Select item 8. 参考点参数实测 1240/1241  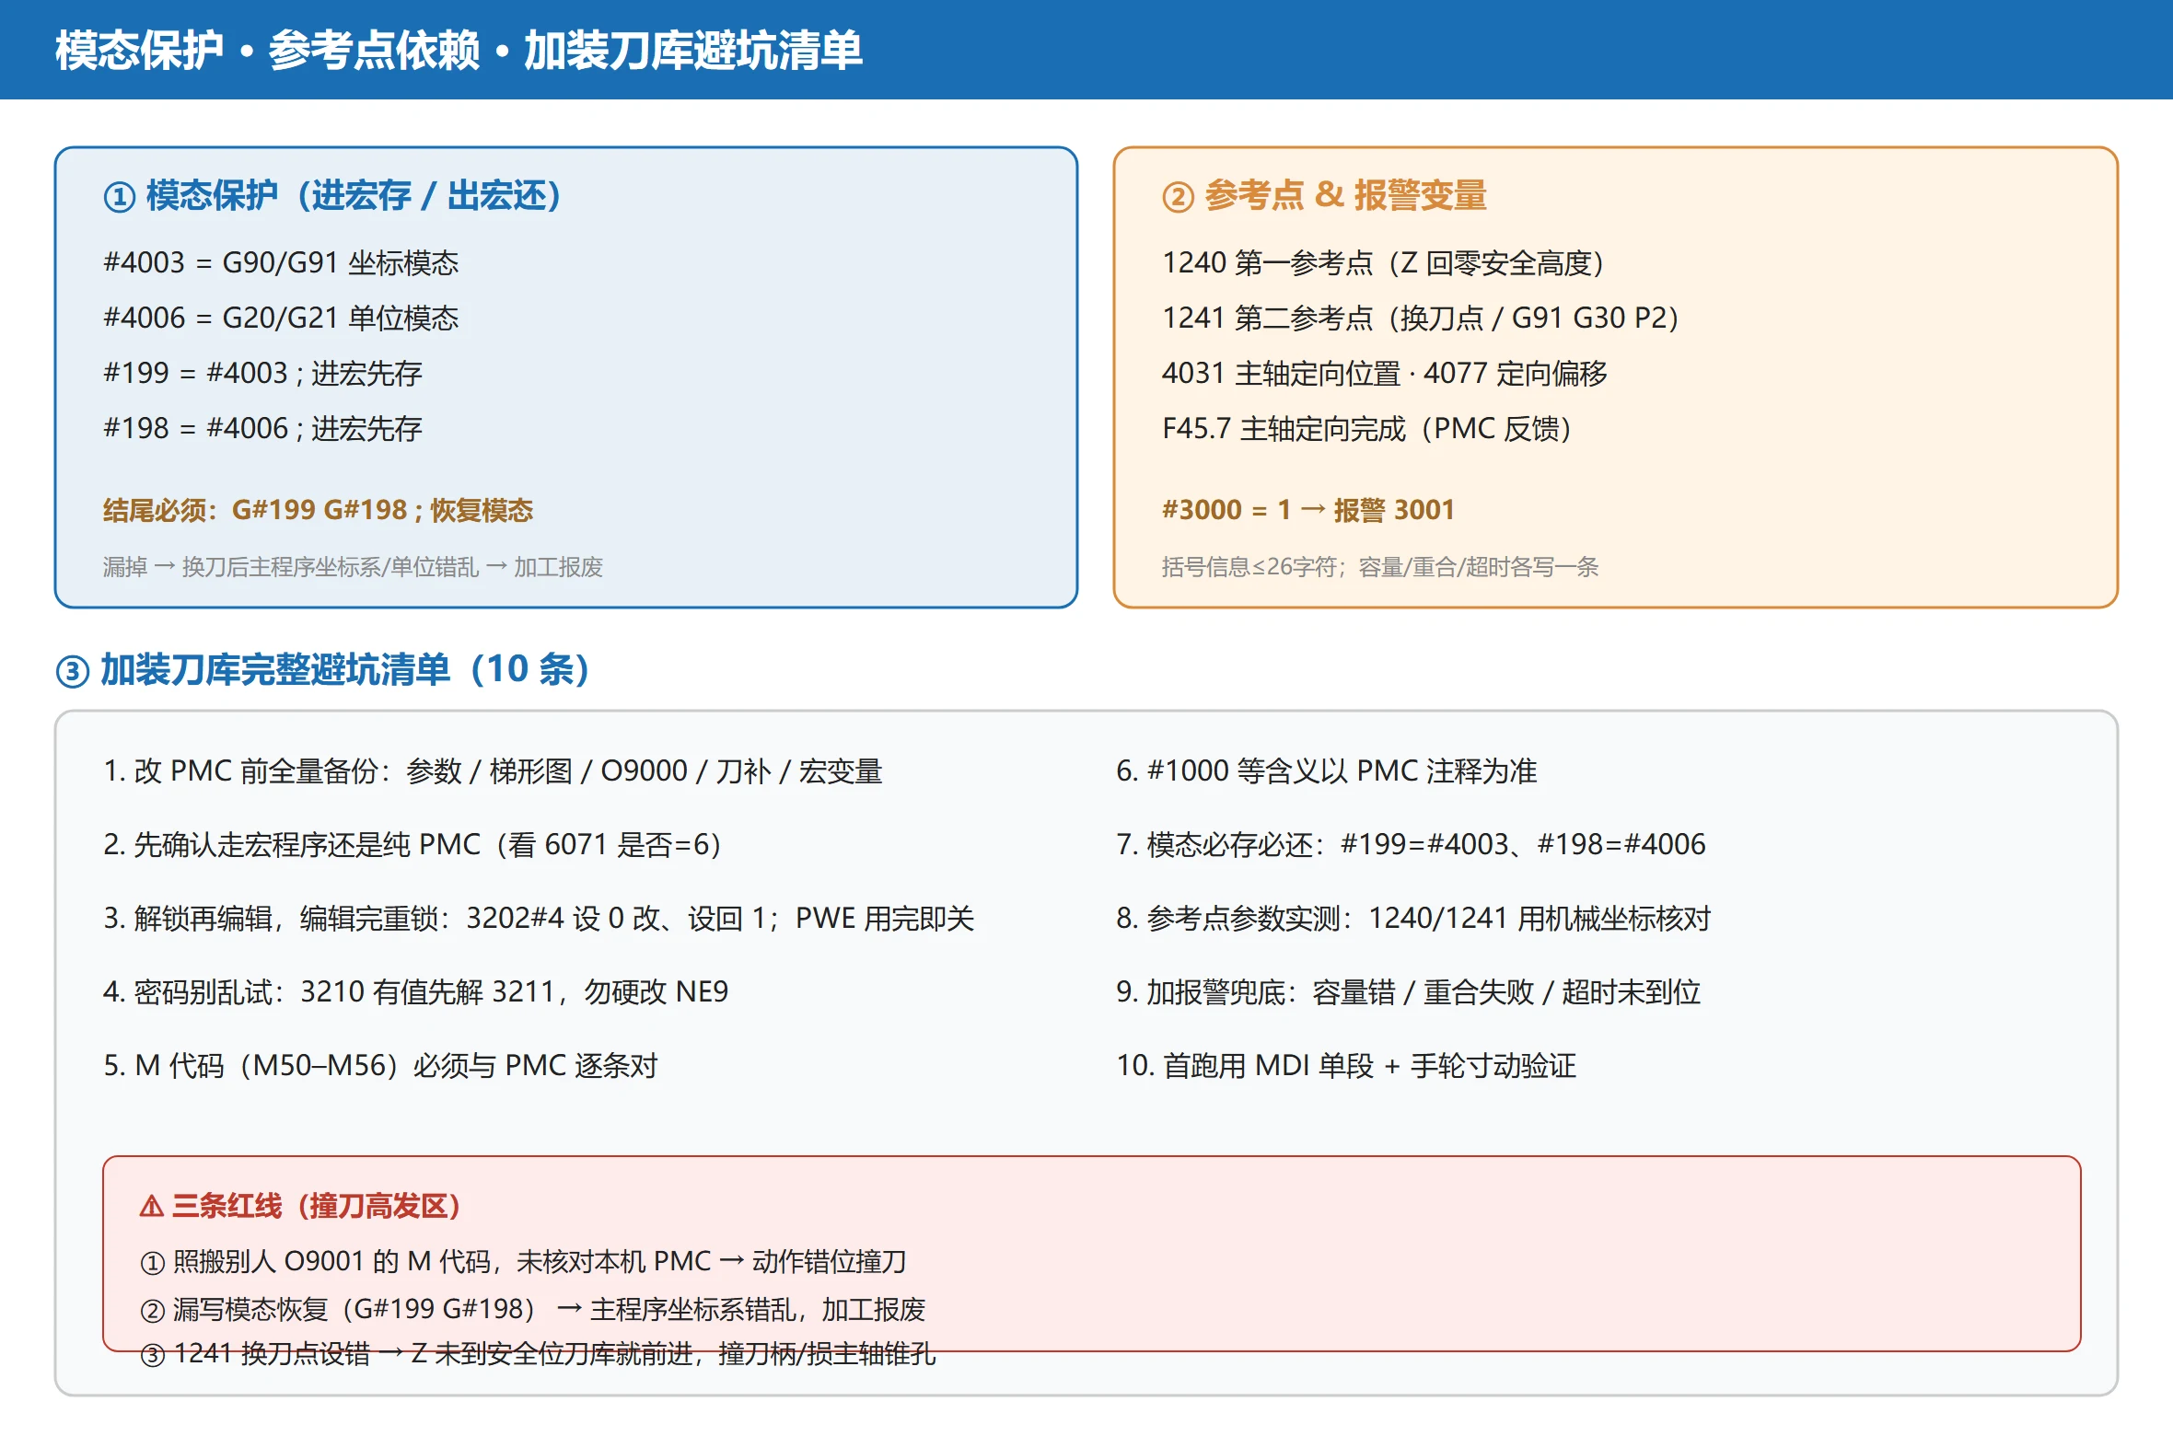click(x=1412, y=919)
